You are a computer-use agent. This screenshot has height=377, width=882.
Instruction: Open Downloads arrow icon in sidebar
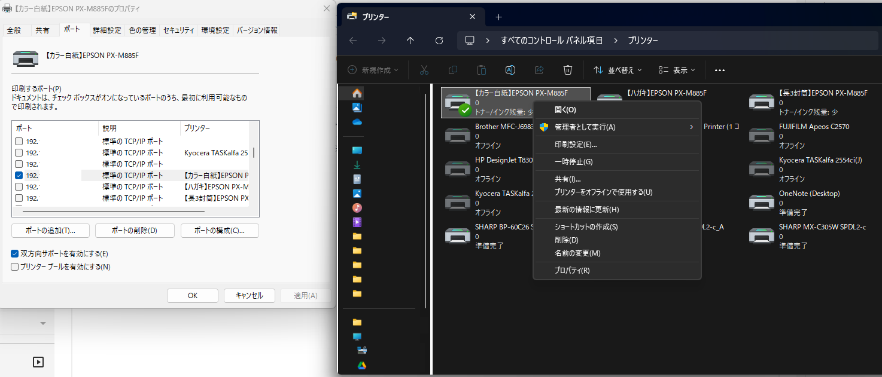(x=357, y=165)
